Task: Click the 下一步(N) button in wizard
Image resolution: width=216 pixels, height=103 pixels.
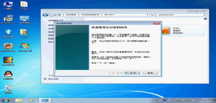Action: click(x=132, y=73)
